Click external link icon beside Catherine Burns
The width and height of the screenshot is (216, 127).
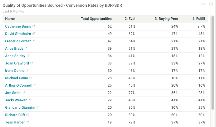click(33, 26)
